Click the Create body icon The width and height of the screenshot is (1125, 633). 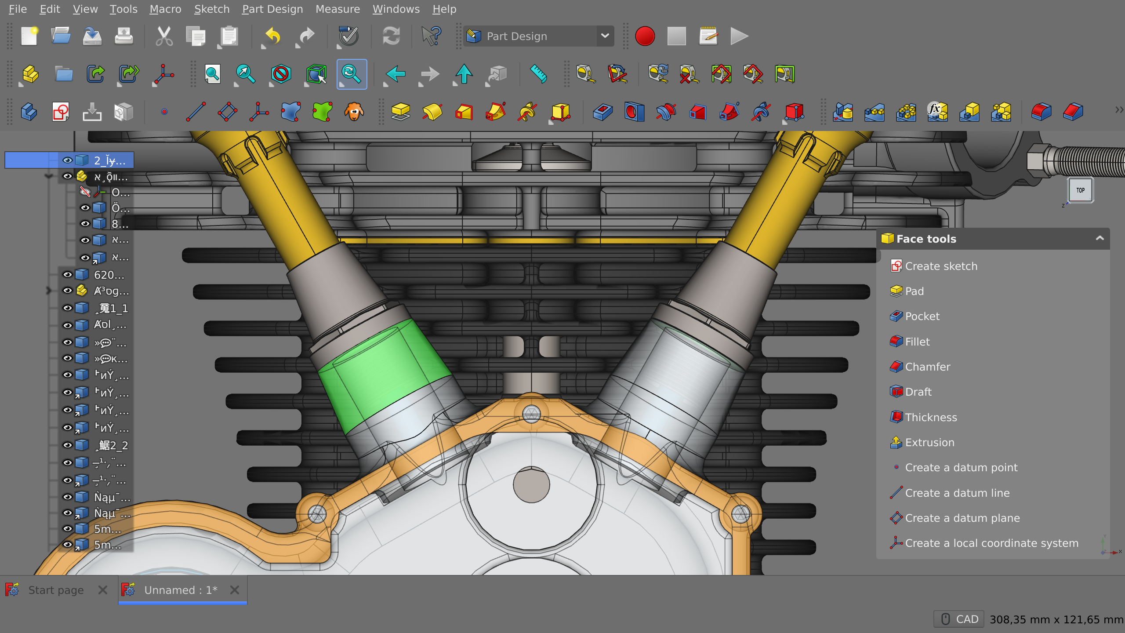pyautogui.click(x=29, y=112)
